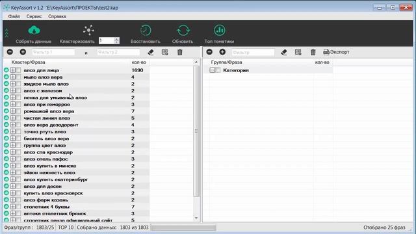Viewport: 416px width, 234px height.
Task: Click the plus icon in right panel
Action: click(222, 52)
